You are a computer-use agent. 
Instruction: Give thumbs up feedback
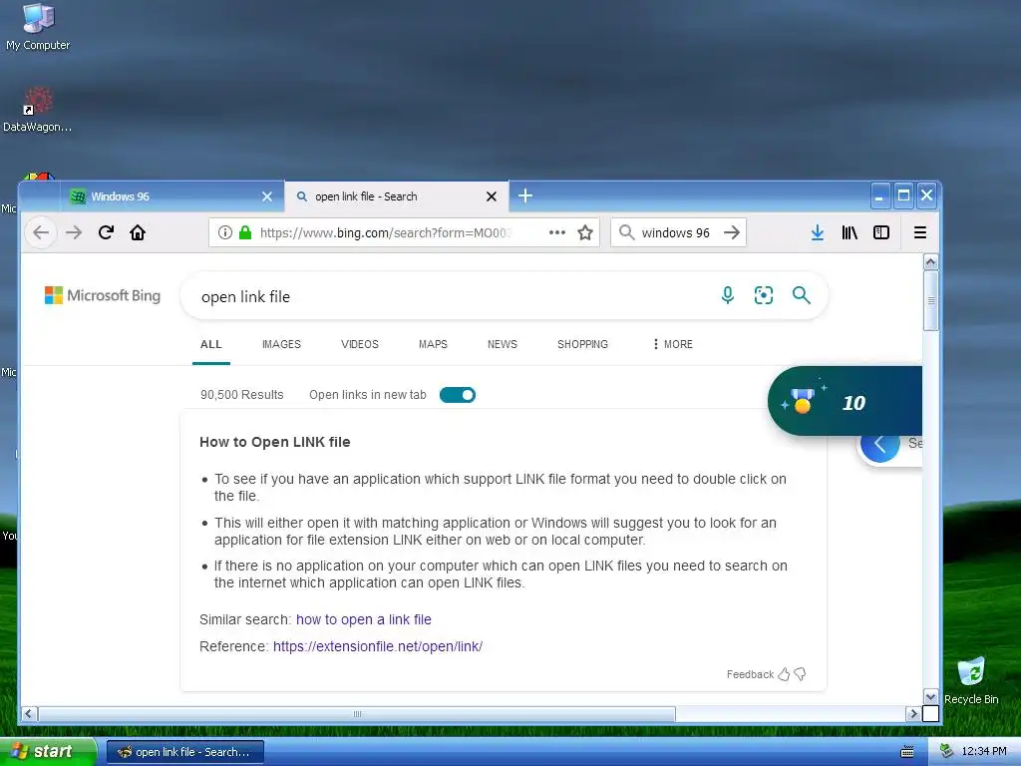point(784,674)
